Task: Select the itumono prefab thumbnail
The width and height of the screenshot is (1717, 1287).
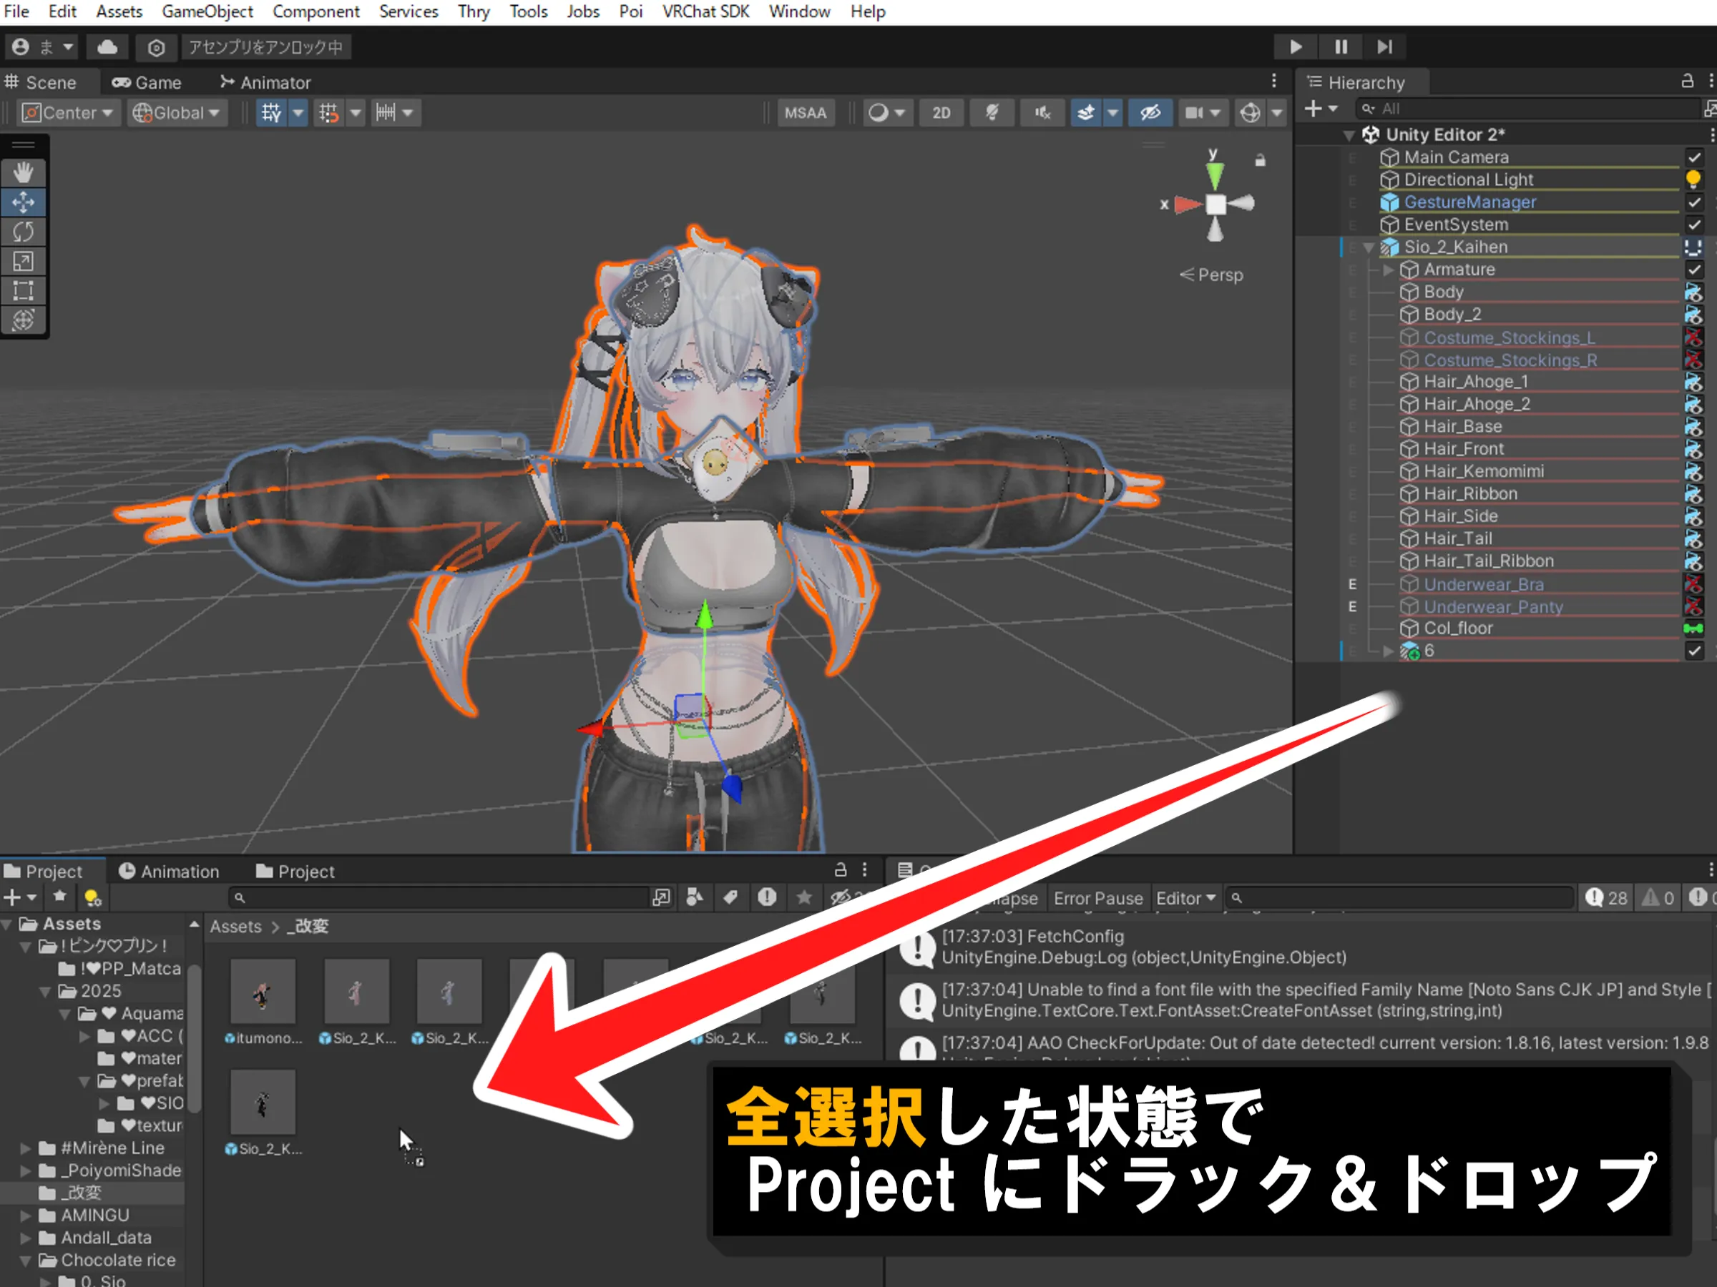Action: click(x=263, y=991)
